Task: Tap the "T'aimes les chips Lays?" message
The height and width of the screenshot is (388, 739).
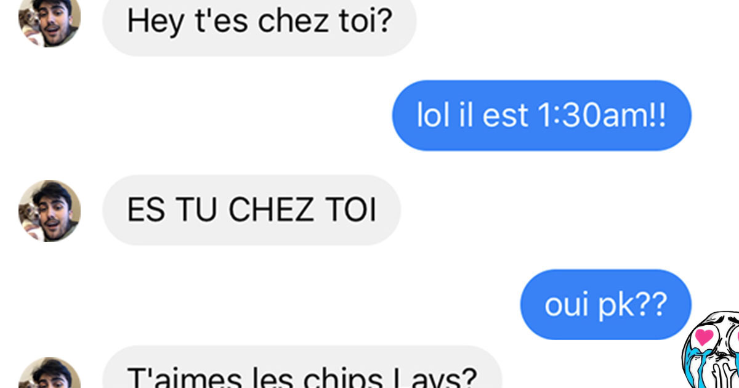Action: (x=302, y=368)
